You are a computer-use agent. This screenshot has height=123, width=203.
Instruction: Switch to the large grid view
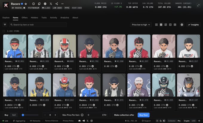click(156, 25)
